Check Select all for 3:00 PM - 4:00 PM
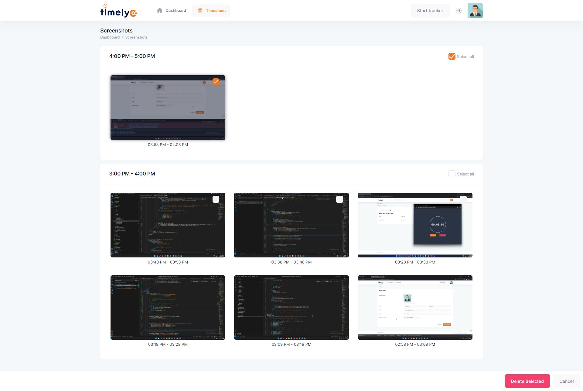This screenshot has height=391, width=583. 452,174
